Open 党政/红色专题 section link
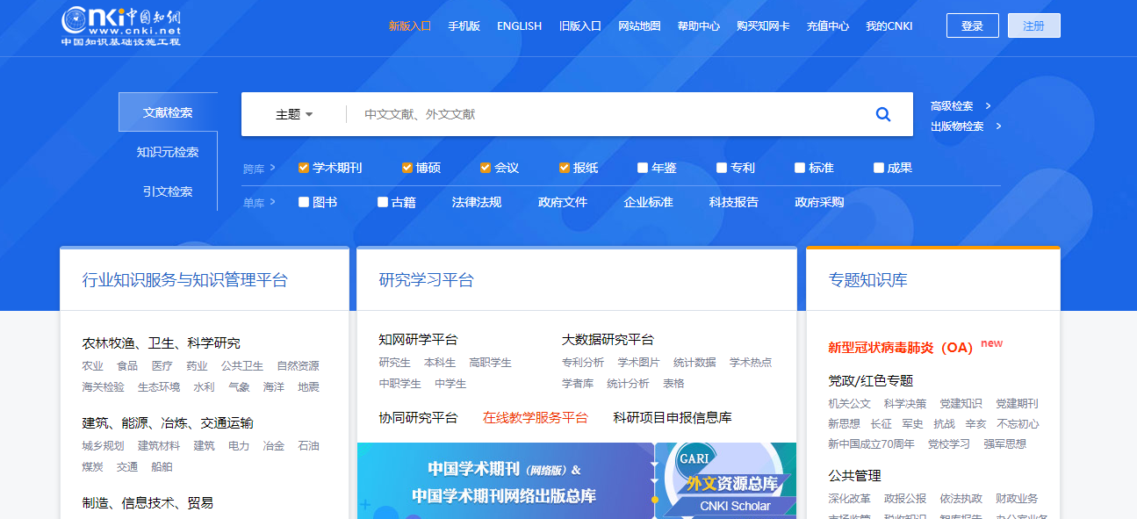This screenshot has height=519, width=1137. point(871,380)
